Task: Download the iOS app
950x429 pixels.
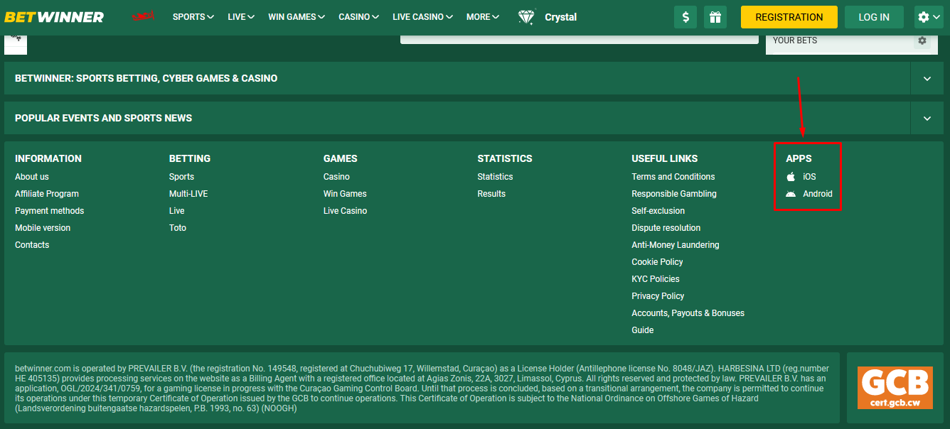Action: (x=809, y=177)
